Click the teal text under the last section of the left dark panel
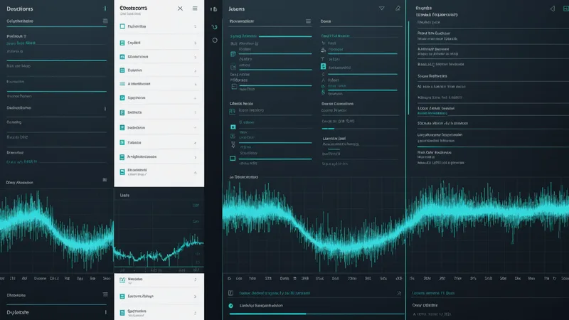Screen dimensions: 569x320 tap(21, 162)
